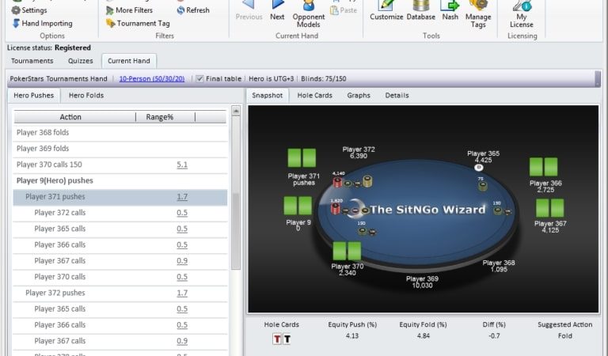Image resolution: width=608 pixels, height=356 pixels.
Task: Select Player 370's green cards on table
Action: click(347, 251)
